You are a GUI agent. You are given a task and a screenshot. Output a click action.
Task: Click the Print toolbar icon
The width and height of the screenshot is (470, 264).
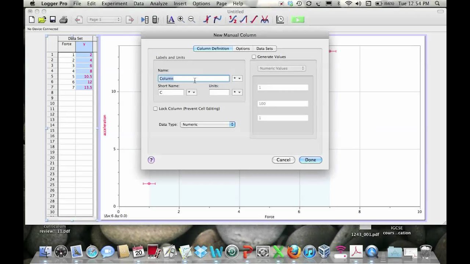(64, 20)
